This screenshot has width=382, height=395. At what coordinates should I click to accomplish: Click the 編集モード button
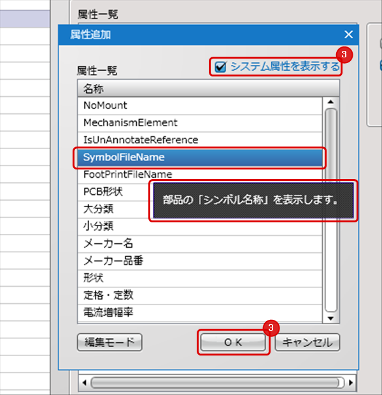click(110, 342)
